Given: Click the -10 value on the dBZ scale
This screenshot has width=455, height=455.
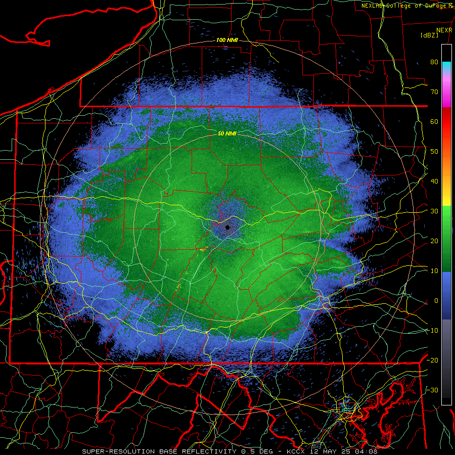Looking at the screenshot, I should point(432,331).
